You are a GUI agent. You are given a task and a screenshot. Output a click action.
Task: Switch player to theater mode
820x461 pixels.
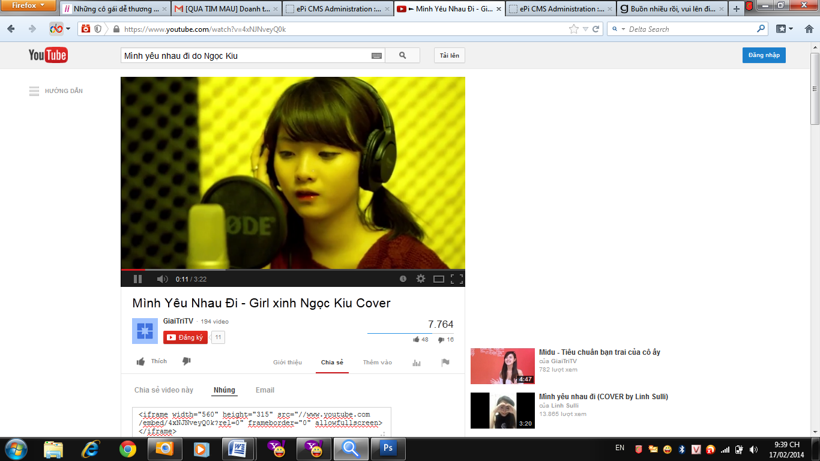click(440, 279)
